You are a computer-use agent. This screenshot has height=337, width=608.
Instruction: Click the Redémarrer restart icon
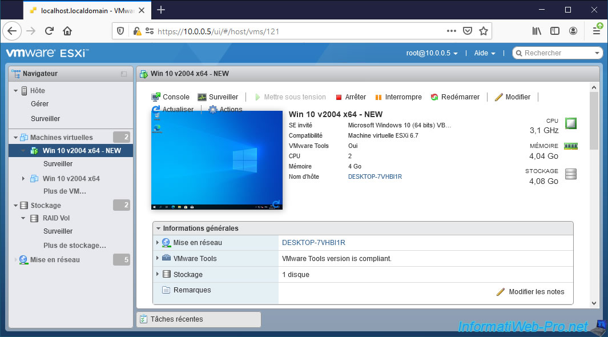click(434, 97)
